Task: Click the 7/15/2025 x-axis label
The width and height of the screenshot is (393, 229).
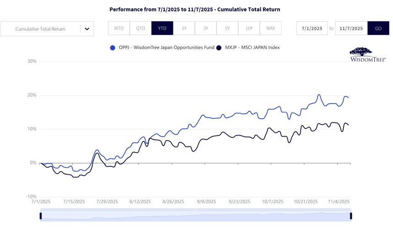Action: [74, 202]
